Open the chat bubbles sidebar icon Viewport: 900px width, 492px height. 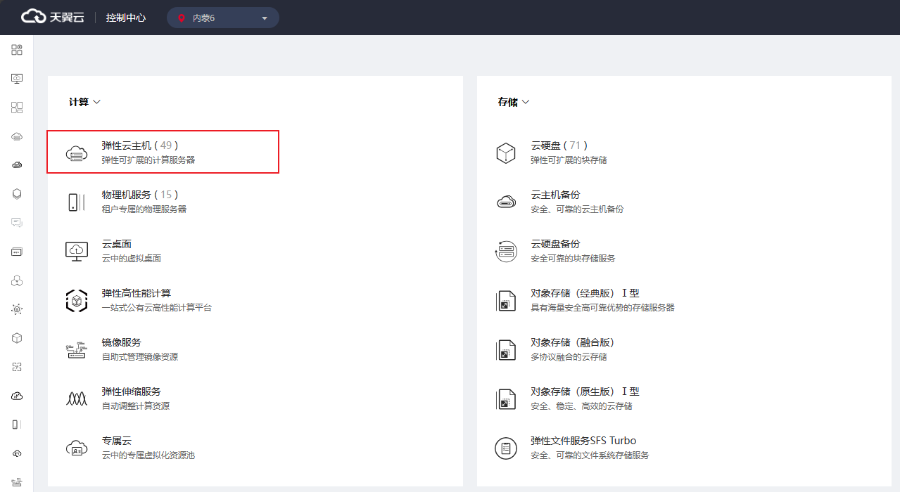(17, 223)
